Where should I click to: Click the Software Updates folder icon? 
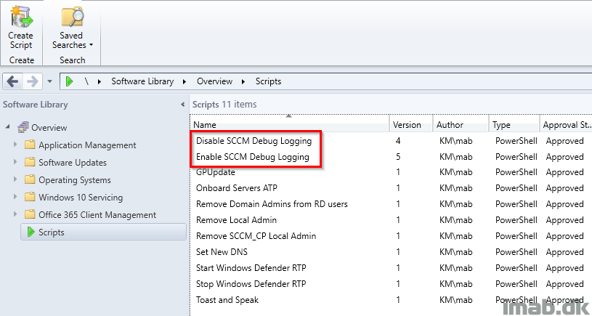(30, 162)
